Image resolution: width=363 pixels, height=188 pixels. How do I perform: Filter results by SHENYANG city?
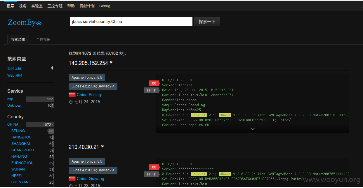(21, 182)
